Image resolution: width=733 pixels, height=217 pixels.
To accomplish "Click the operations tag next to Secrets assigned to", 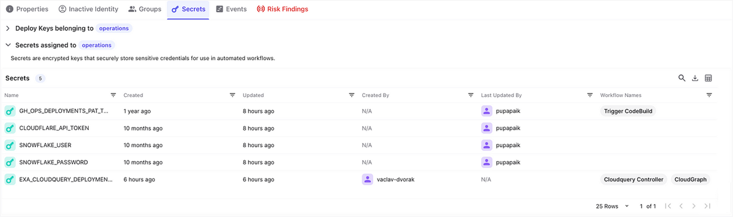I will pyautogui.click(x=97, y=45).
